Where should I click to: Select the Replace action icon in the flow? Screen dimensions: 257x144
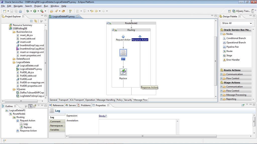[123, 72]
